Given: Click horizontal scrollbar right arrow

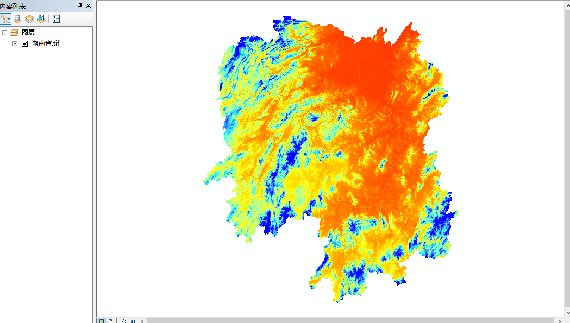Looking at the screenshot, I should (560, 321).
